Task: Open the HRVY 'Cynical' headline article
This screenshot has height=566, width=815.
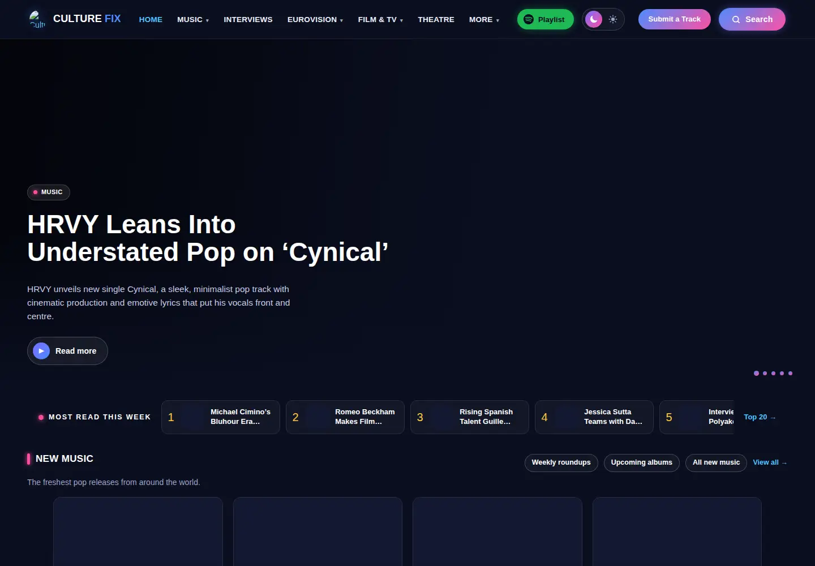Action: 208,238
